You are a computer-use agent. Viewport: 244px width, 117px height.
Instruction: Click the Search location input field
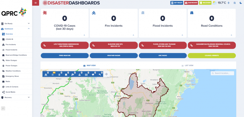pyautogui.click(x=222, y=73)
